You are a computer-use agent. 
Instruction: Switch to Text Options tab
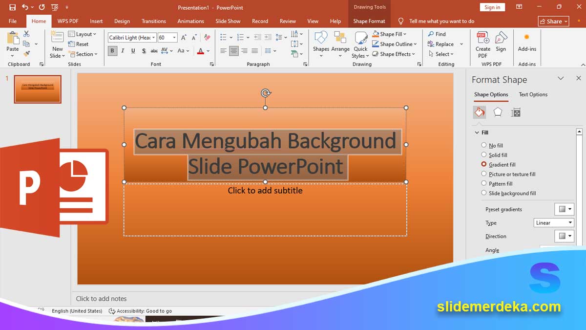(x=533, y=94)
